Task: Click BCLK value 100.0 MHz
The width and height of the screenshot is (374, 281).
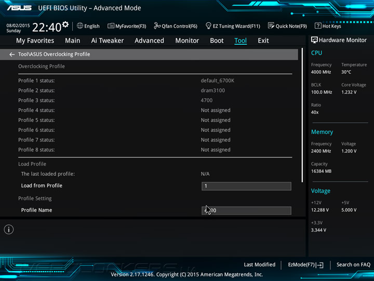Action: [x=322, y=92]
